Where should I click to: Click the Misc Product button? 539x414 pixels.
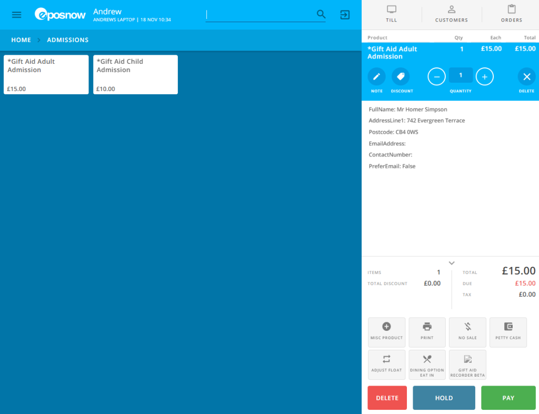tap(387, 332)
